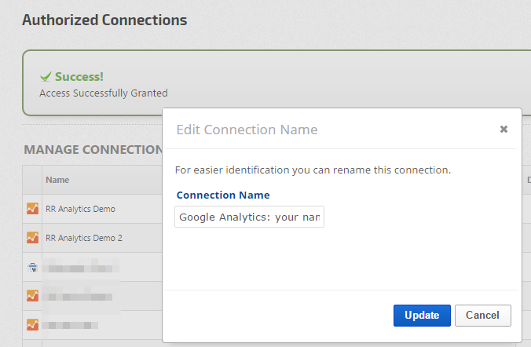This screenshot has width=531, height=347.
Task: Click the blue icon in the third connection row
Action: (32, 267)
